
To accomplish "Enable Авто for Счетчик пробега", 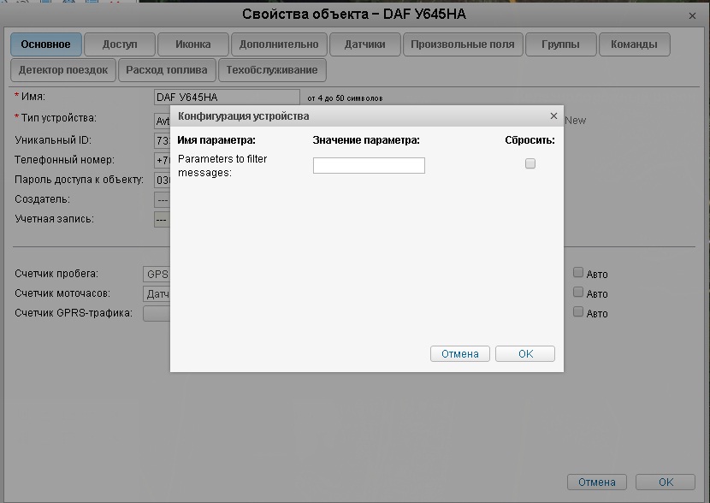I will click(578, 273).
